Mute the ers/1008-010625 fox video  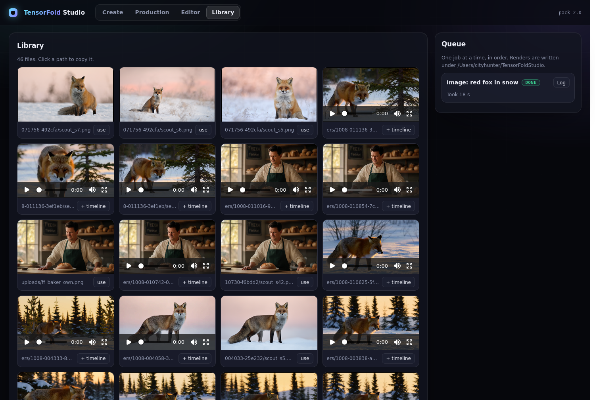pyautogui.click(x=397, y=266)
